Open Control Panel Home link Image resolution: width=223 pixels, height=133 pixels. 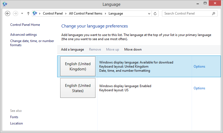coord(25,25)
